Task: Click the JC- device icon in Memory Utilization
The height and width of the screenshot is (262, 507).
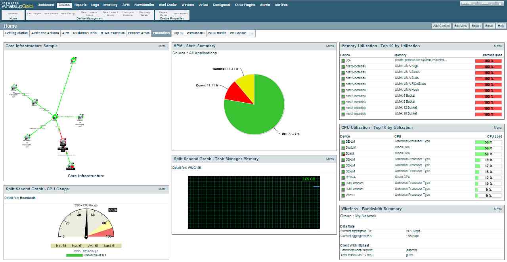Action: point(343,61)
